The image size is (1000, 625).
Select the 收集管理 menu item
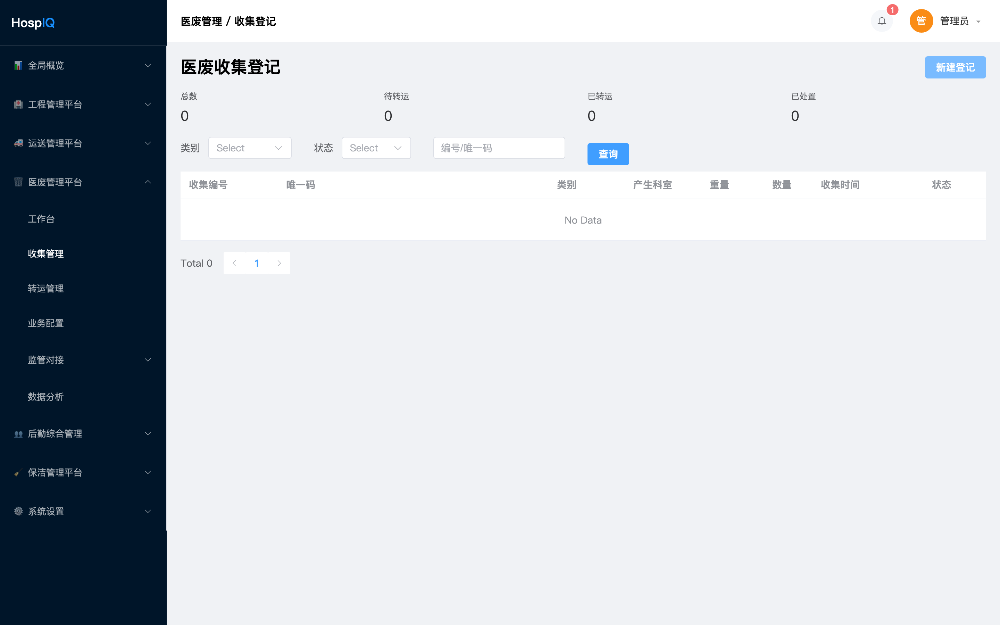pyautogui.click(x=46, y=254)
